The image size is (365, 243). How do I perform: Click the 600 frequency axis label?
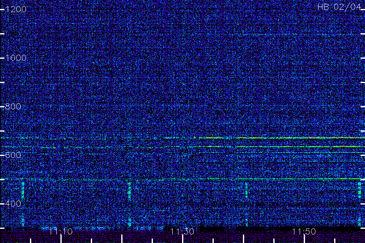13,155
